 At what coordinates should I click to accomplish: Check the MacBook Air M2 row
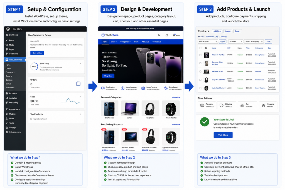[x=200, y=71]
